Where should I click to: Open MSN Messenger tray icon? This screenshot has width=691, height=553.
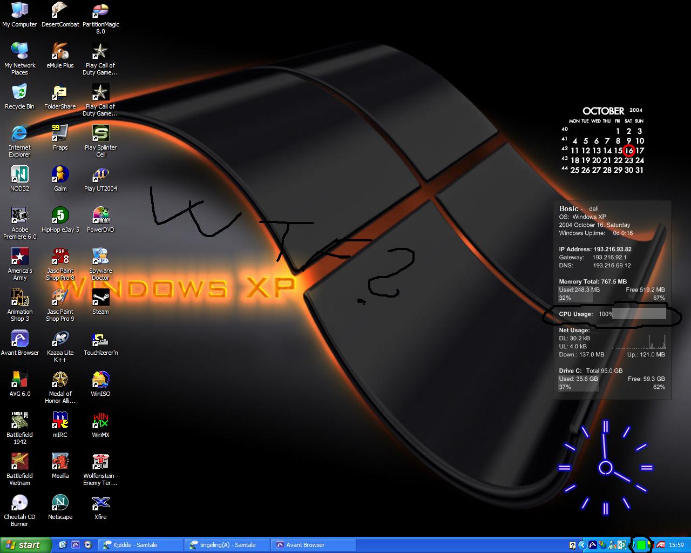[x=612, y=545]
